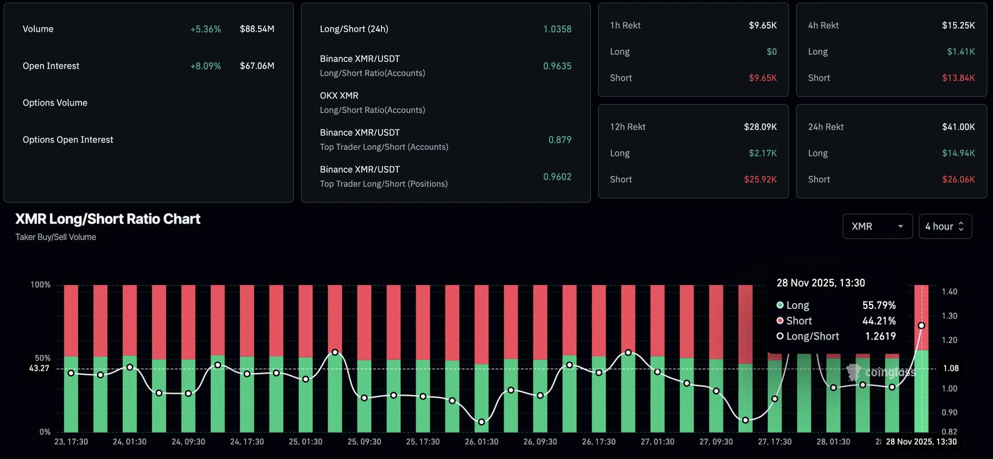Click the caret icon beside XMR
Viewport: 993px width, 459px height.
pos(899,226)
